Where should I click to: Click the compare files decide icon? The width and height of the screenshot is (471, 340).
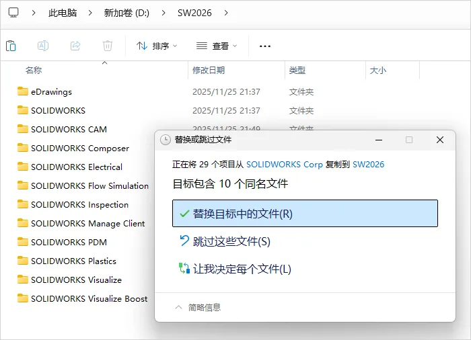click(x=184, y=268)
